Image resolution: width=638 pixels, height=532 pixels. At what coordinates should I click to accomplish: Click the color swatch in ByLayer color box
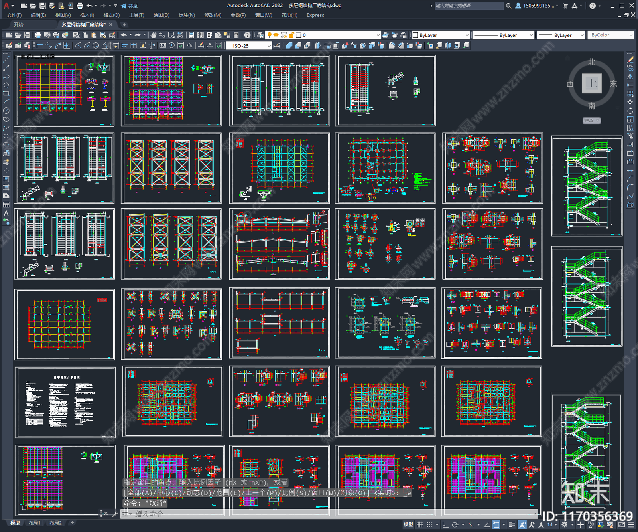415,35
